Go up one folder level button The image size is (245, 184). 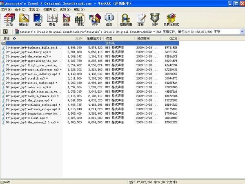click(5, 32)
